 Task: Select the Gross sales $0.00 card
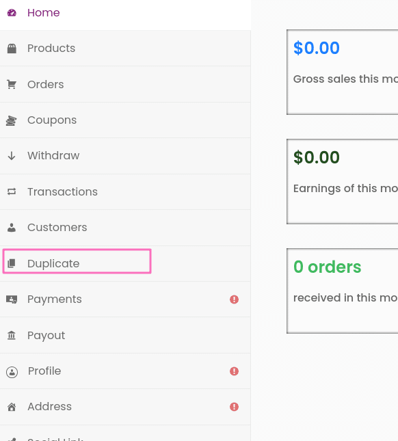343,72
